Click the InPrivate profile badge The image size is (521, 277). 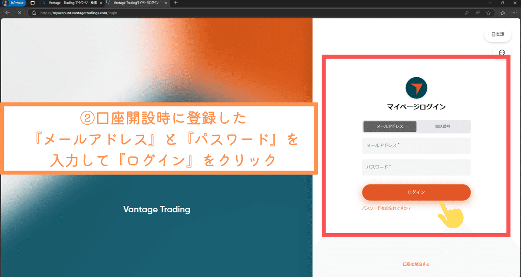[13, 3]
